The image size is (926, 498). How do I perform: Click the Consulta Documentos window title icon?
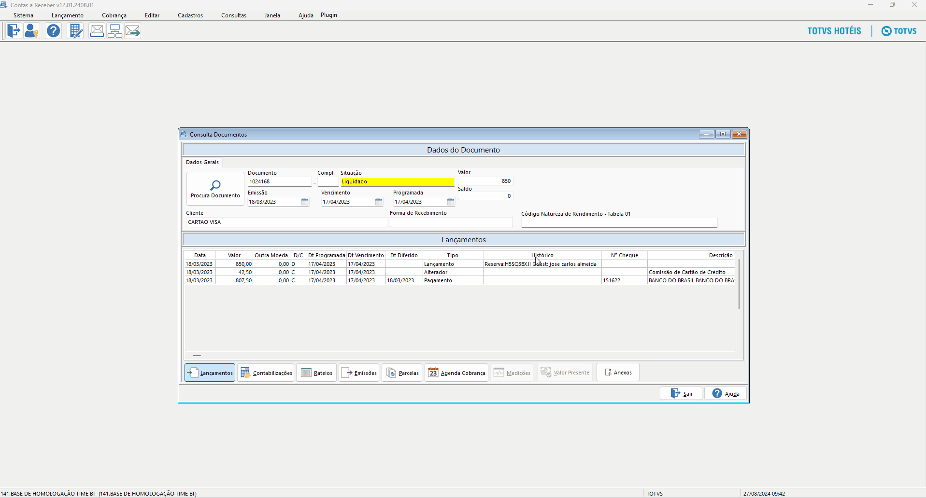click(x=184, y=134)
